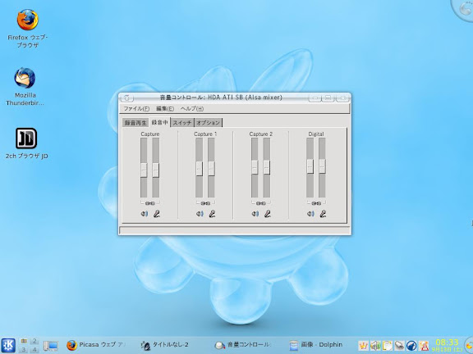Click the right Digital volume slider
The image size is (473, 354).
pos(322,166)
